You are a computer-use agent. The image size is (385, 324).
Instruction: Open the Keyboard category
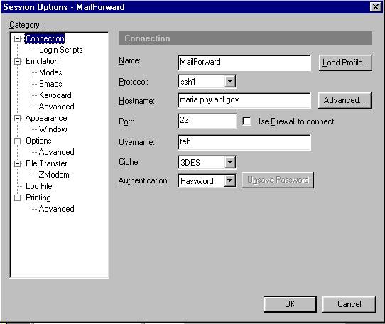pyautogui.click(x=55, y=95)
